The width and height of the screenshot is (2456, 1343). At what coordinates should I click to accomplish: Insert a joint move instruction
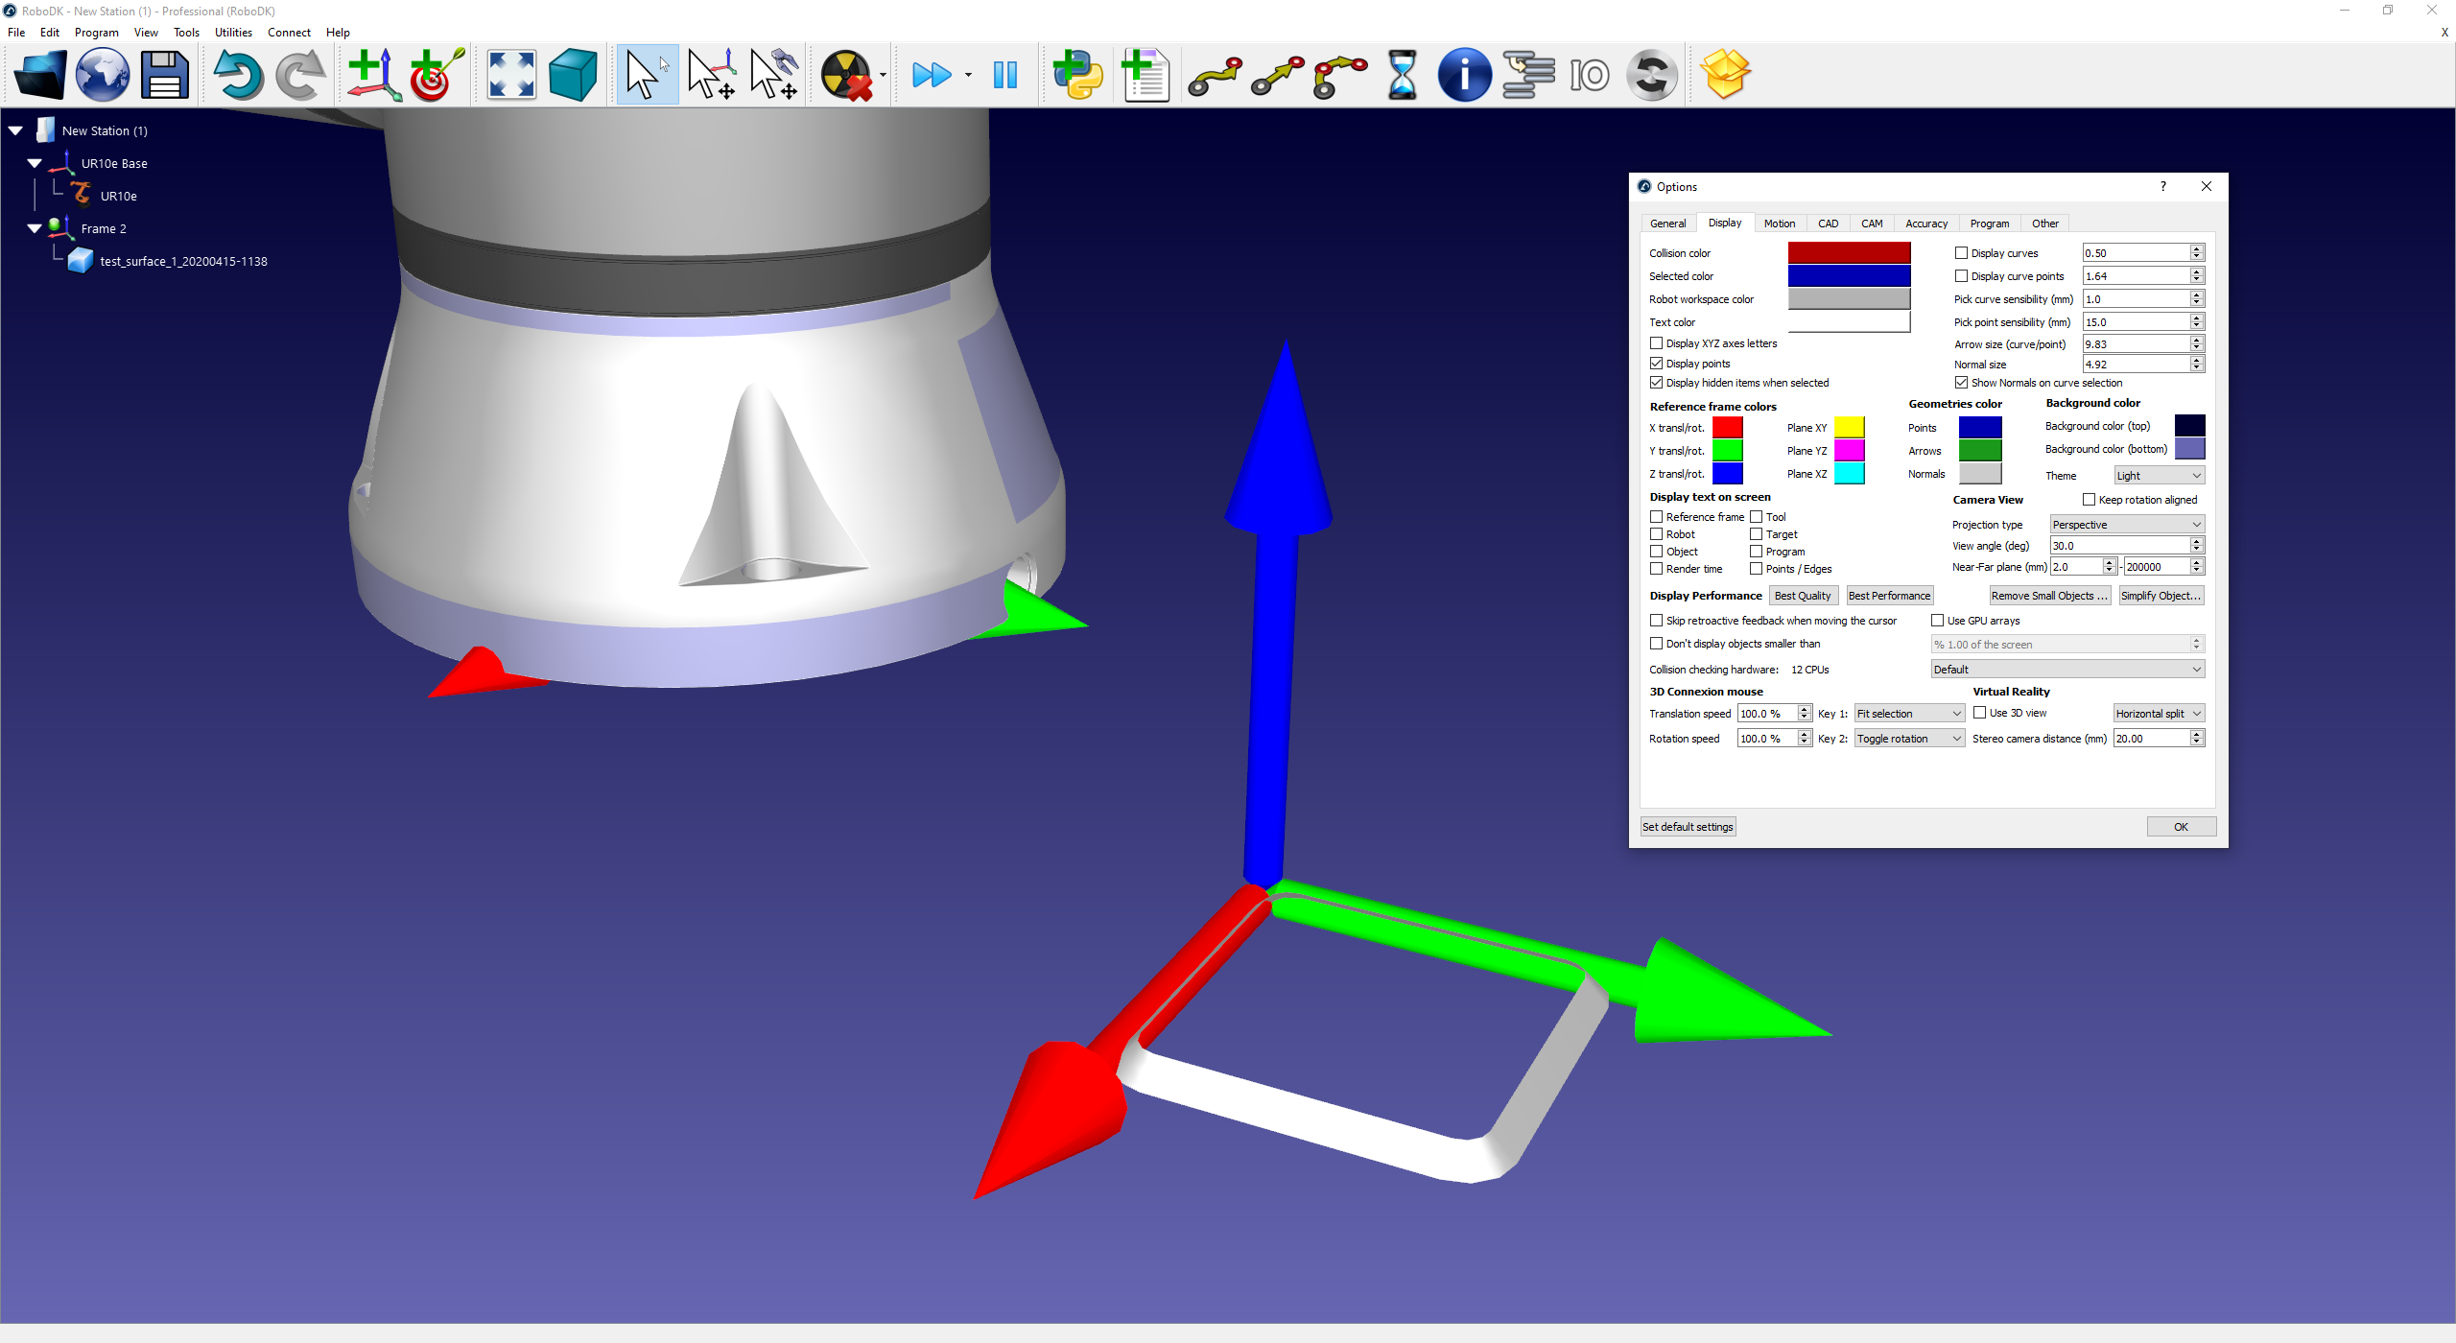click(1215, 75)
